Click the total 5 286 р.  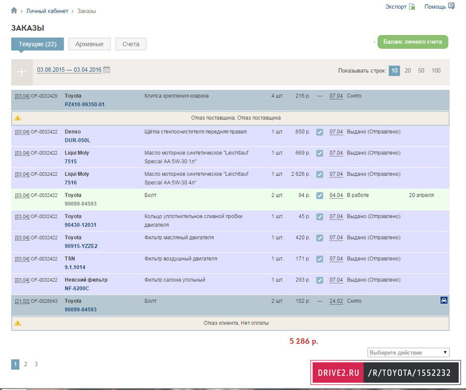point(304,341)
